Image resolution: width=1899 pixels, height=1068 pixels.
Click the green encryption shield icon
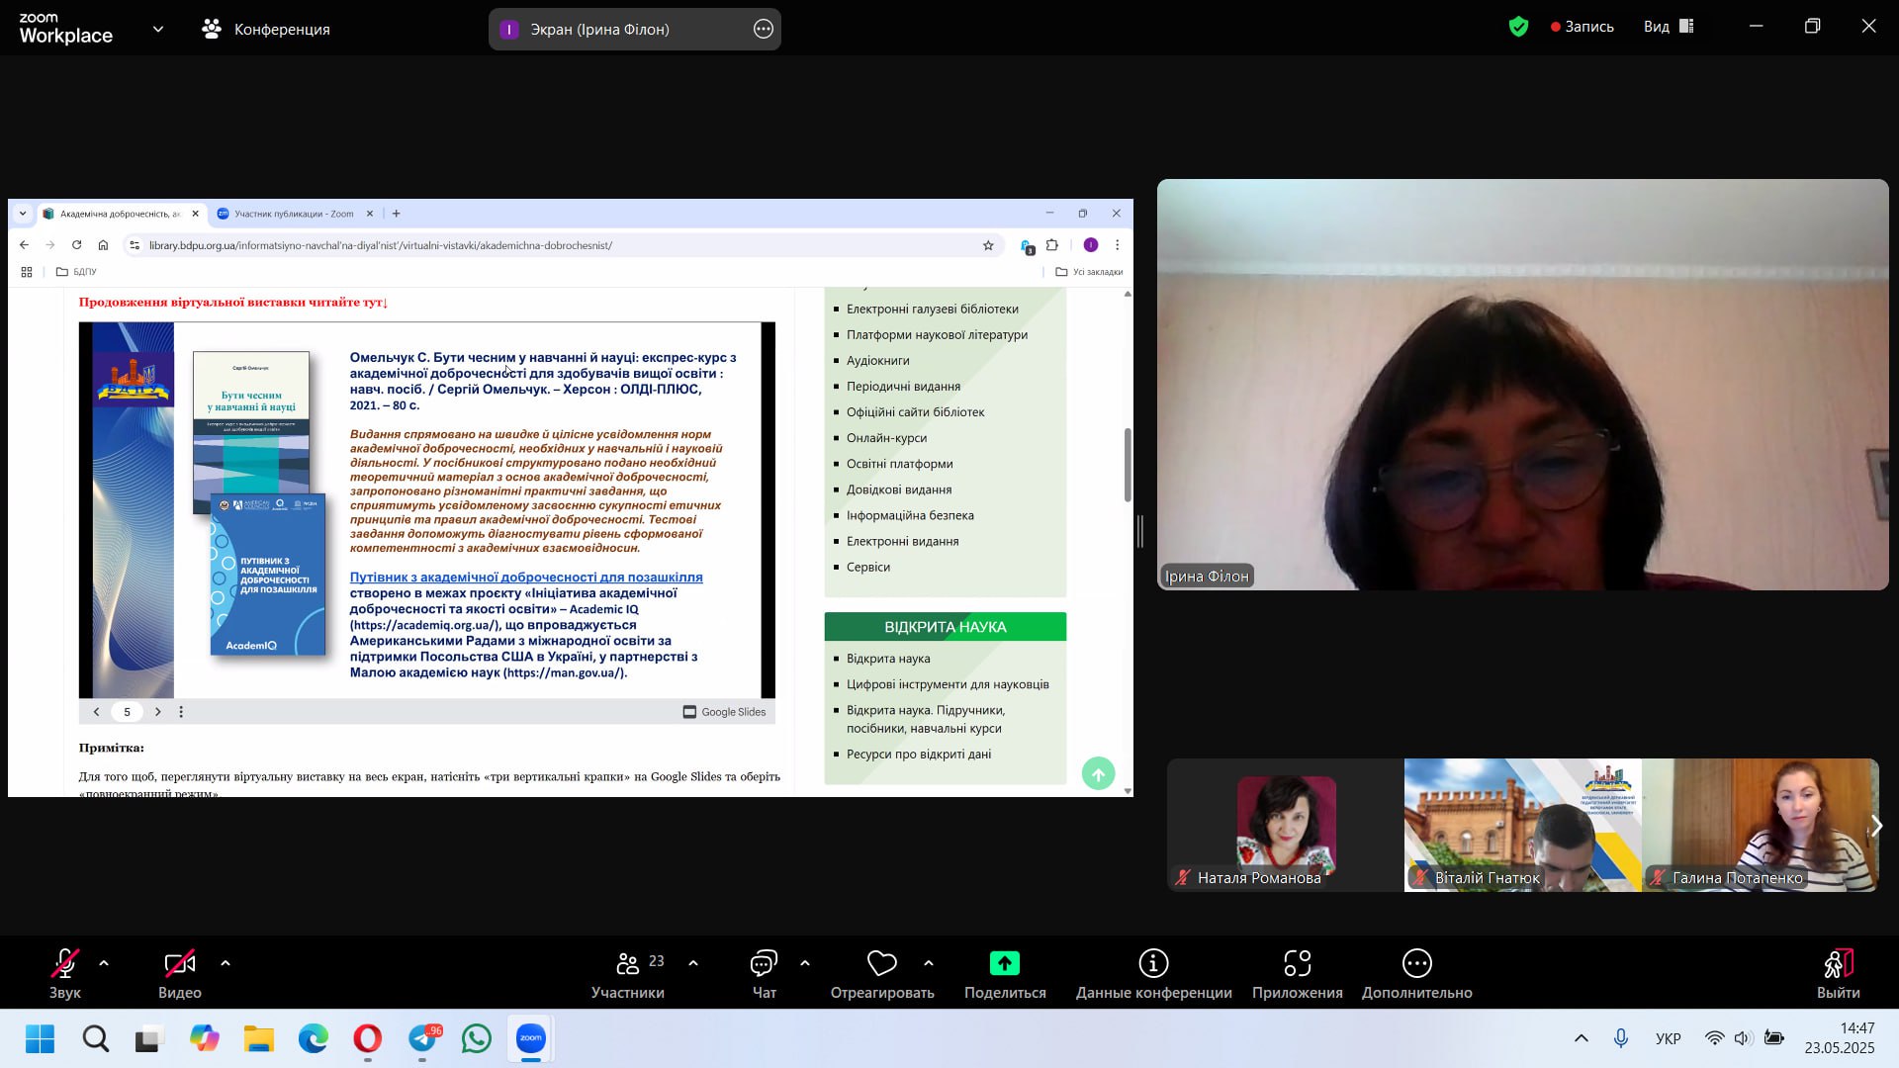tap(1518, 28)
